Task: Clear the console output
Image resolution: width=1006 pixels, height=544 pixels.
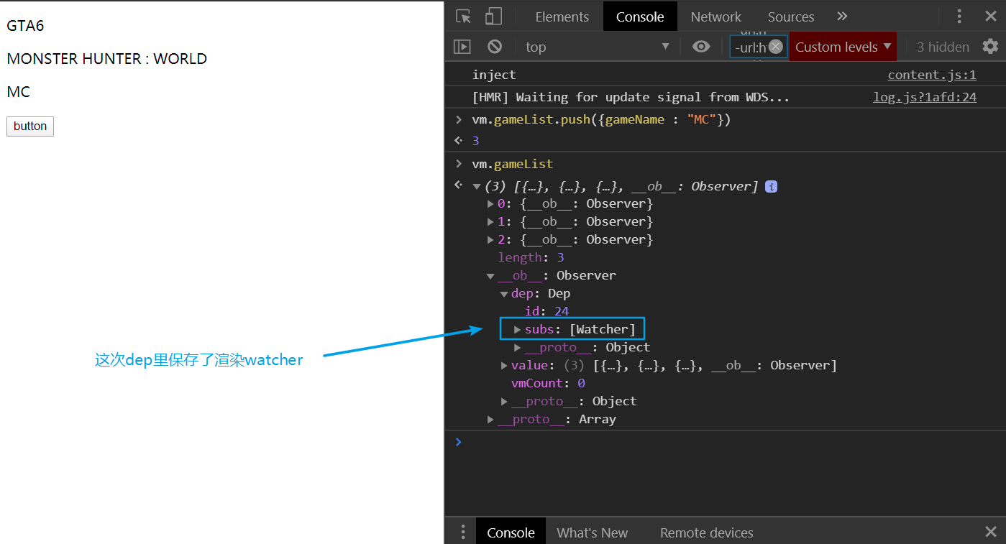Action: pos(495,47)
